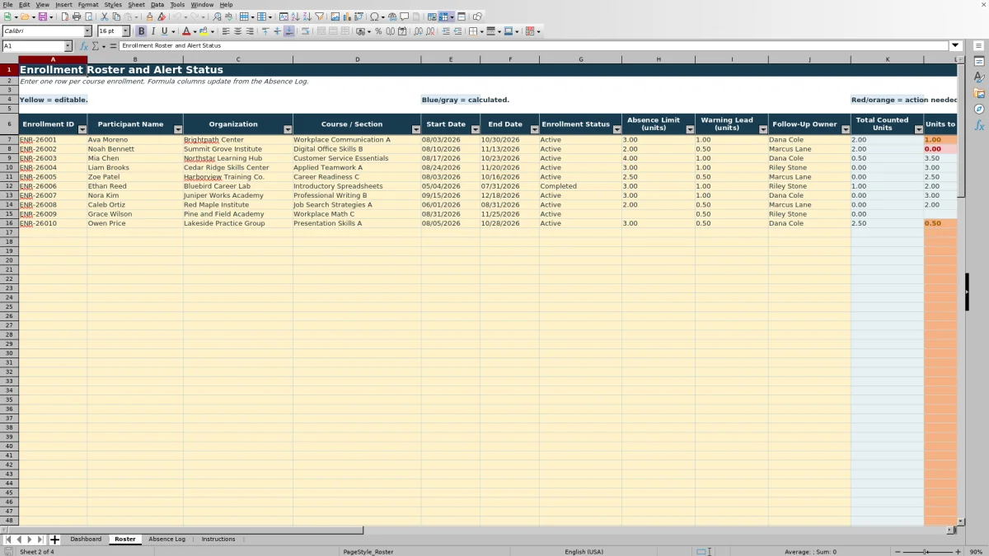Apply AutoFilter with the funnel icon
The height and width of the screenshot is (556, 989).
point(320,16)
